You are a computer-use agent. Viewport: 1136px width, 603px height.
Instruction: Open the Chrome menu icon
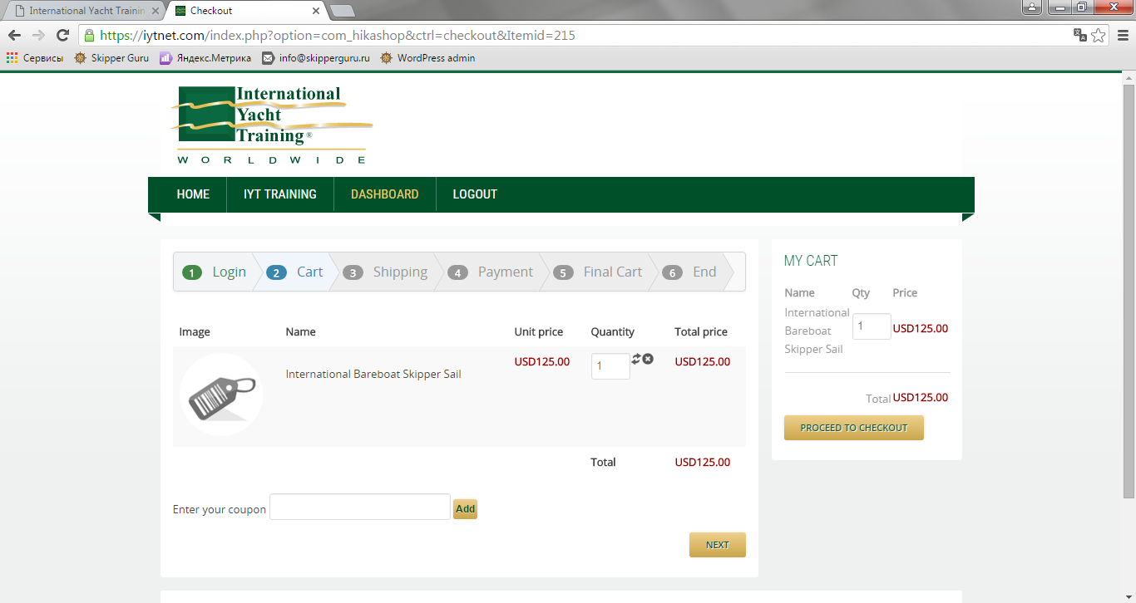pyautogui.click(x=1121, y=36)
